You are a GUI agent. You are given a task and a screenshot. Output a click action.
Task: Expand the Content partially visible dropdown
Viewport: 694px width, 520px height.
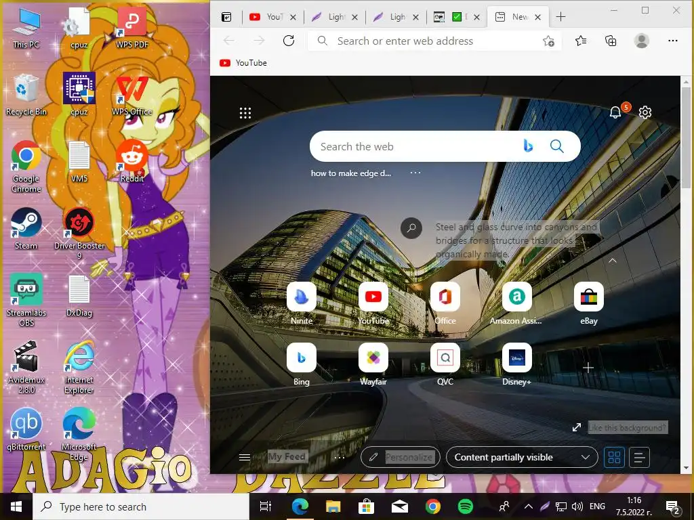522,457
